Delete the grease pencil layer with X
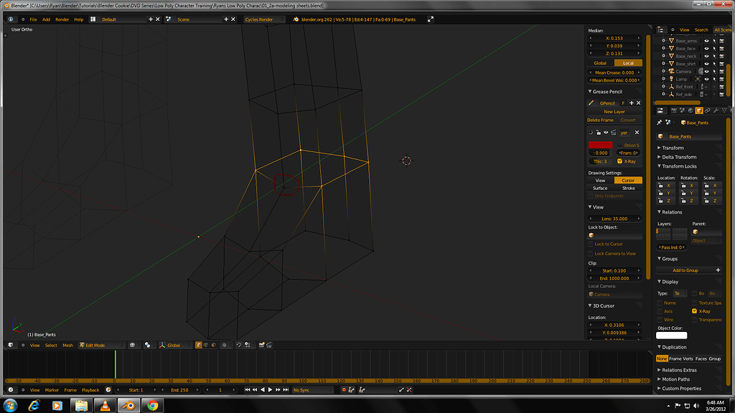This screenshot has height=413, width=735. click(x=637, y=133)
